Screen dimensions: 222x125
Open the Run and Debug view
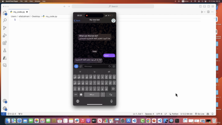point(5,35)
